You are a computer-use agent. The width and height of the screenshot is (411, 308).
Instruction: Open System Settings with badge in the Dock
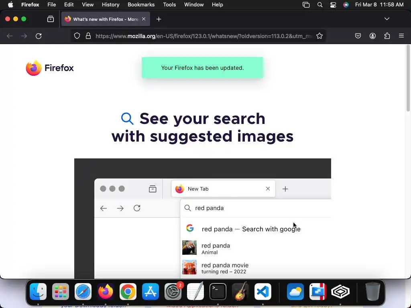pyautogui.click(x=173, y=292)
